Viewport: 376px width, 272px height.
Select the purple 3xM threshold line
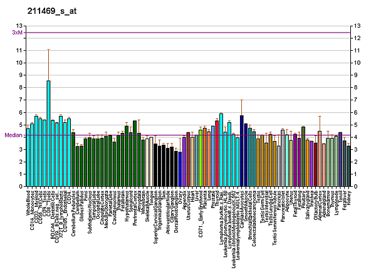tap(188, 32)
